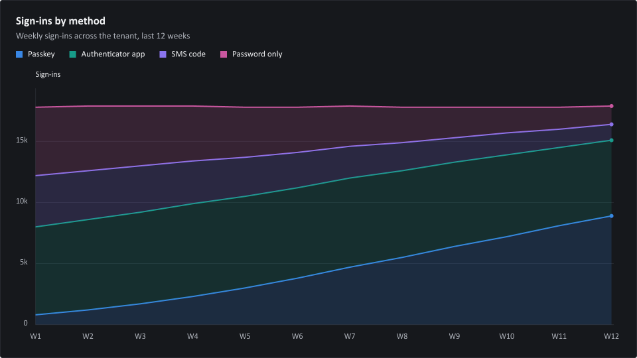Click the W7 x-axis label

[350, 337]
